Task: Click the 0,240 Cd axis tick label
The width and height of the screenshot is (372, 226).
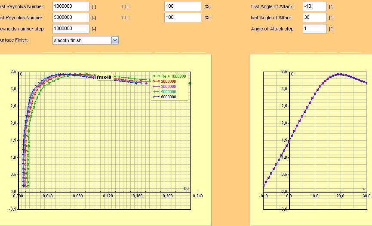Action: pyautogui.click(x=198, y=196)
